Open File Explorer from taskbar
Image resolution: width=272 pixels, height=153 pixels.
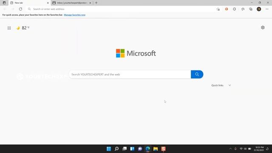tap(156, 149)
